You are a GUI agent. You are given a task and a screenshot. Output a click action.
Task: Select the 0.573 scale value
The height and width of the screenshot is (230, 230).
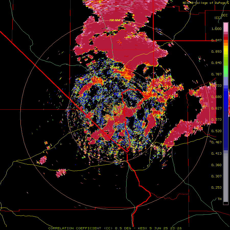216,120
